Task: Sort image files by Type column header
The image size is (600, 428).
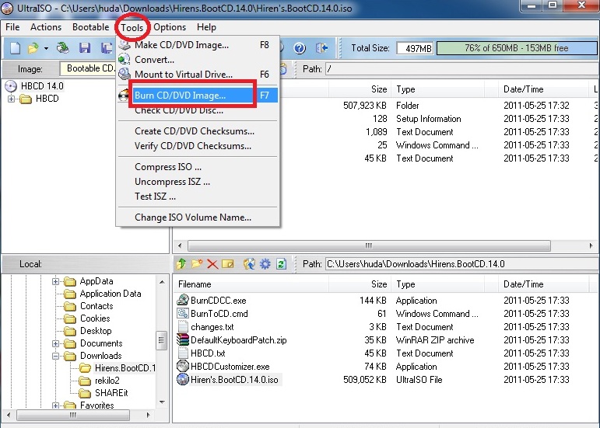Action: click(x=437, y=89)
